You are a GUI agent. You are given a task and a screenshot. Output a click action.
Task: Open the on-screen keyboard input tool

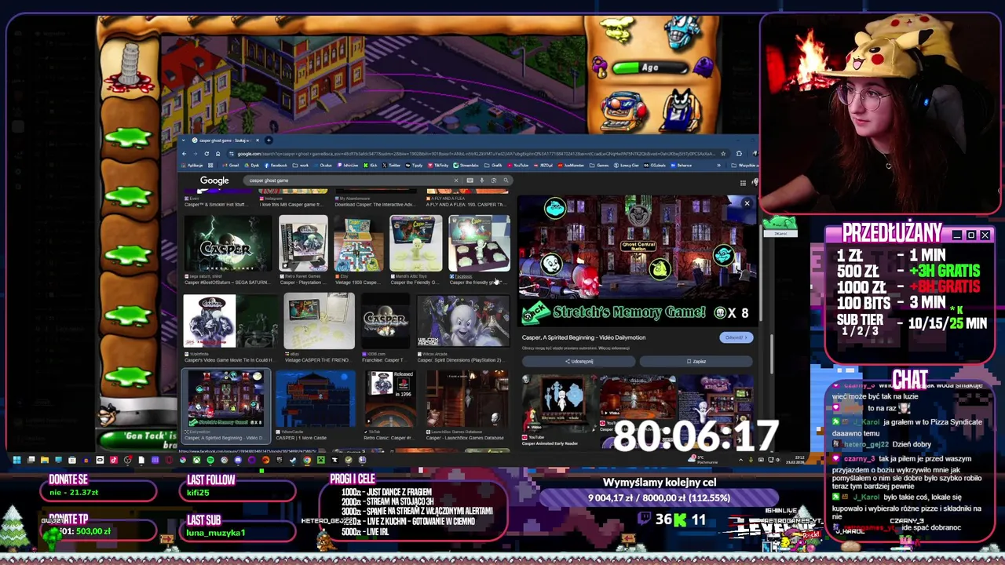point(470,180)
